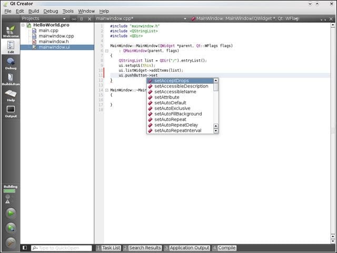Choose setAutoDefault completion

coord(180,103)
